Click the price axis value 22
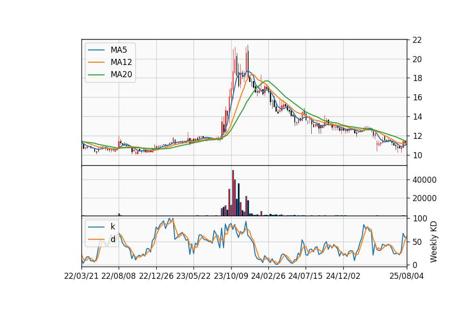The height and width of the screenshot is (325, 452). 417,40
